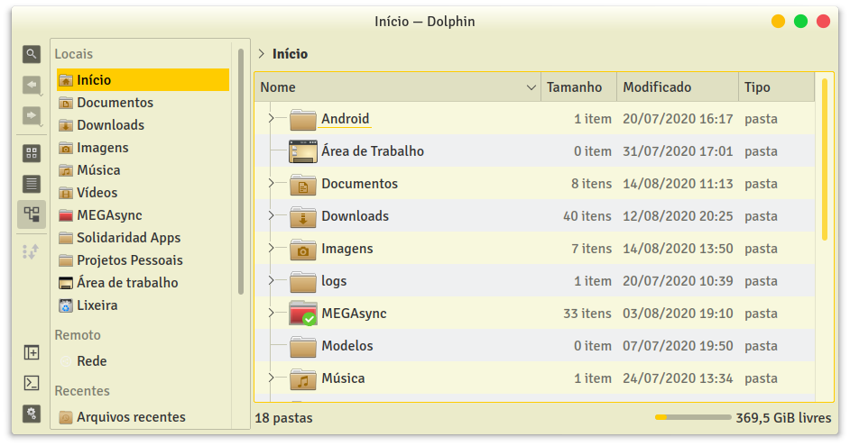Viewport: 850px width, 446px height.
Task: Click the 369,5 GiB livres label
Action: click(783, 418)
